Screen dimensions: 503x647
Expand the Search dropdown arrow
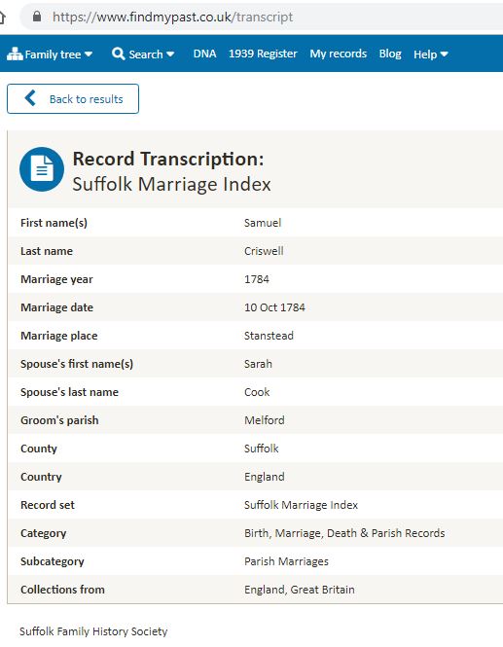[x=170, y=54]
